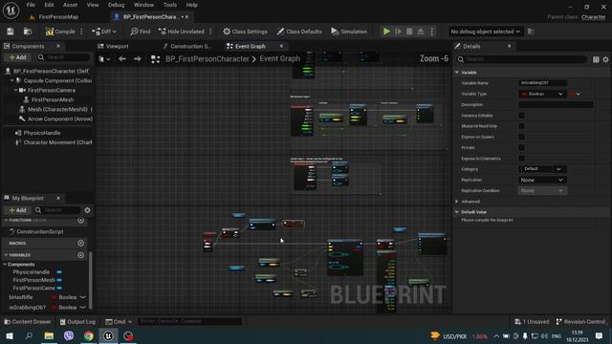Open the Replication None dropdown
Viewport: 612px width, 344px height.
[x=542, y=181]
